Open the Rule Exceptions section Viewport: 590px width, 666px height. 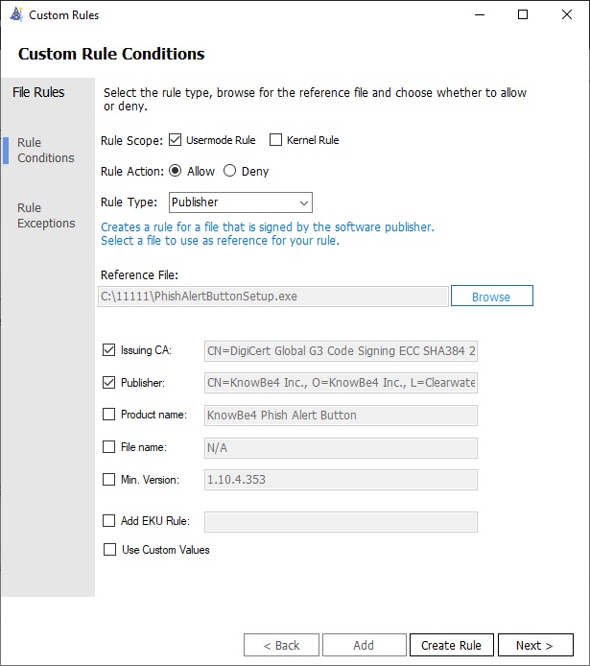[x=45, y=216]
